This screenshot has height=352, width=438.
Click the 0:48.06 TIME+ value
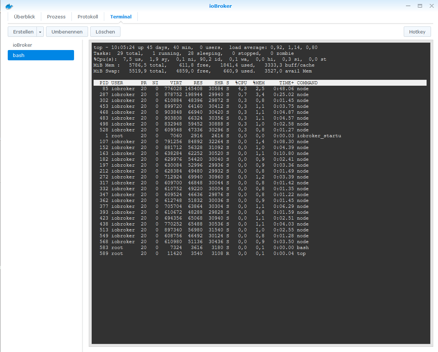click(x=284, y=89)
